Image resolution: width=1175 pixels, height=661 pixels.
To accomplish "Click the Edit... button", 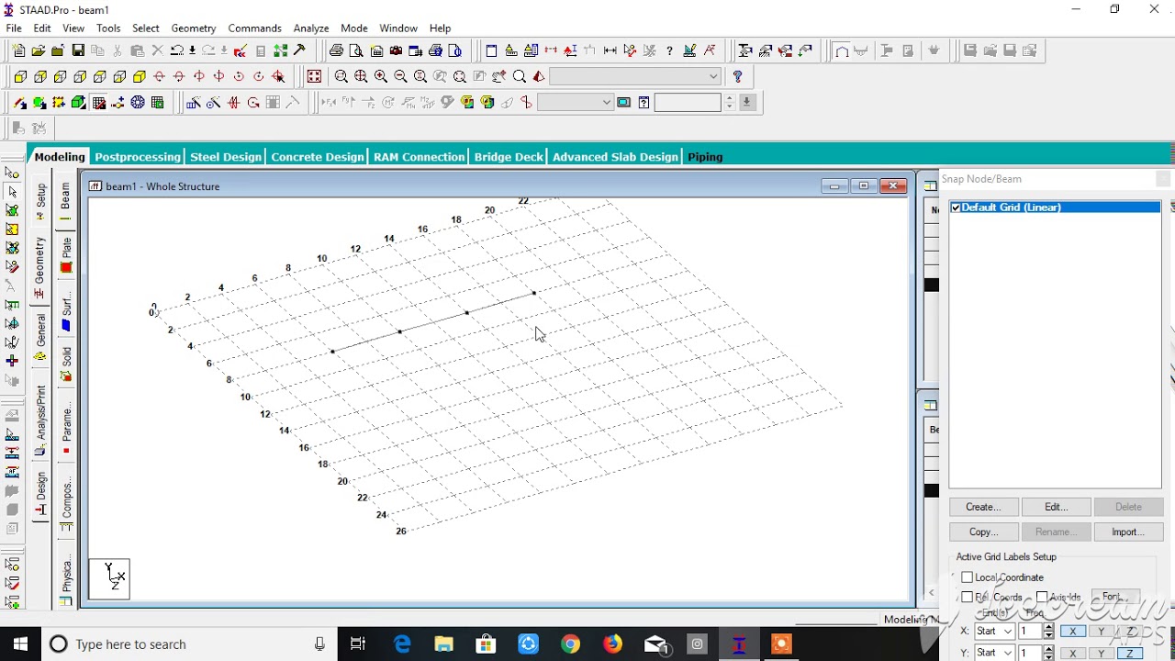I will [1056, 507].
